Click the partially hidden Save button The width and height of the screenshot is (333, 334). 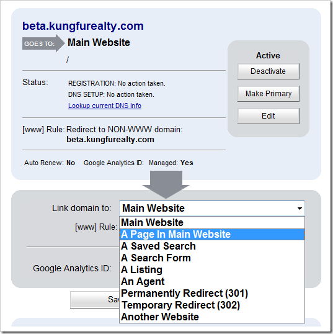pyautogui.click(x=95, y=300)
